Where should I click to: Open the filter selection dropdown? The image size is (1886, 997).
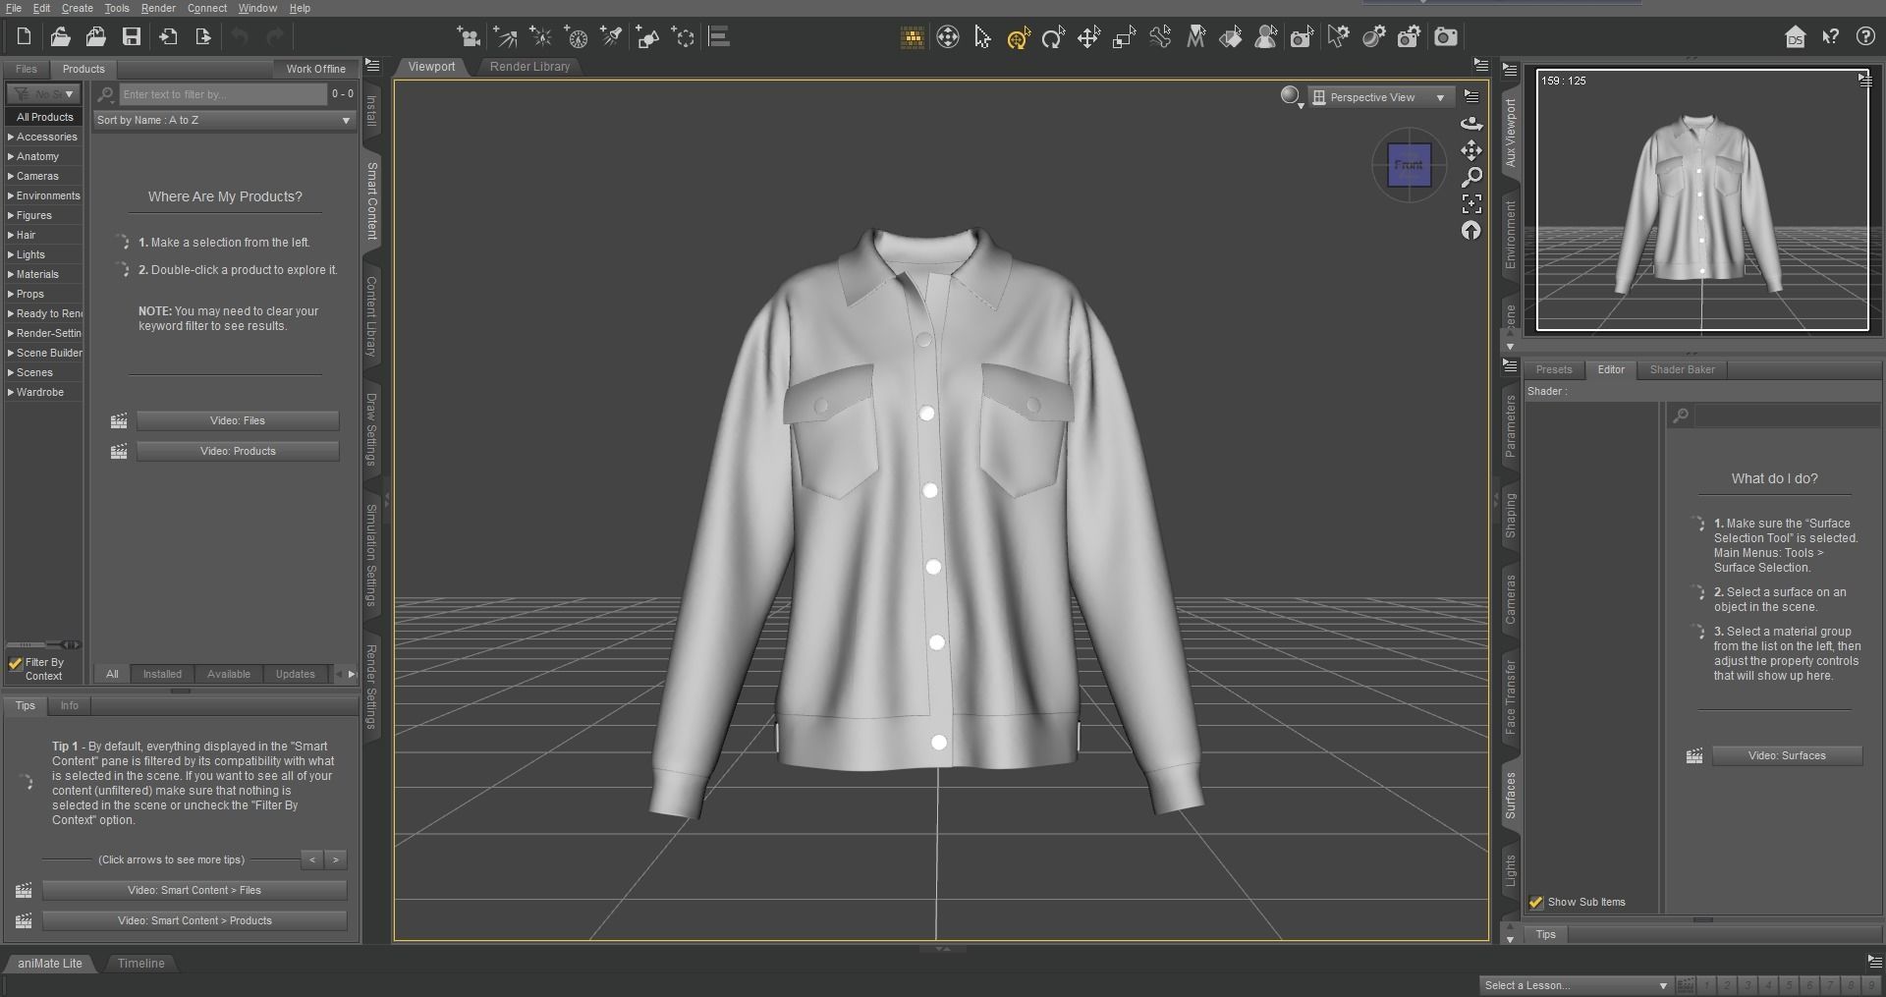tap(44, 94)
